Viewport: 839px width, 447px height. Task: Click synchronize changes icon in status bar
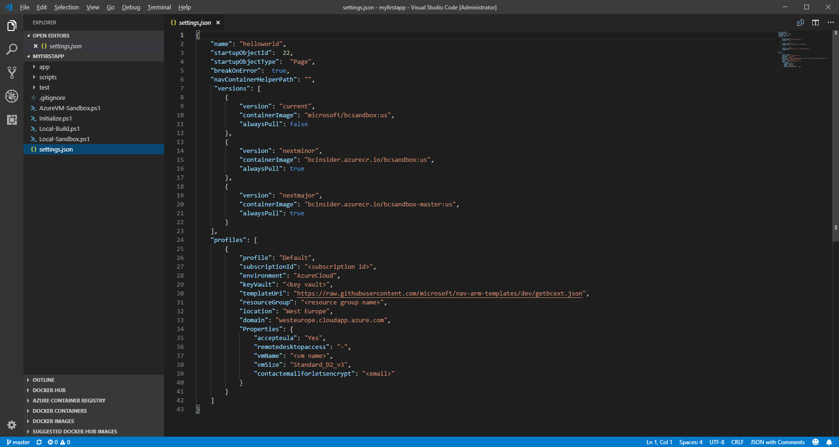click(x=39, y=442)
